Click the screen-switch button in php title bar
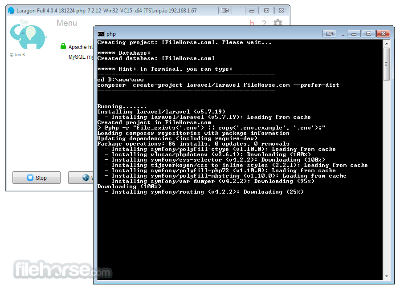 (x=329, y=34)
